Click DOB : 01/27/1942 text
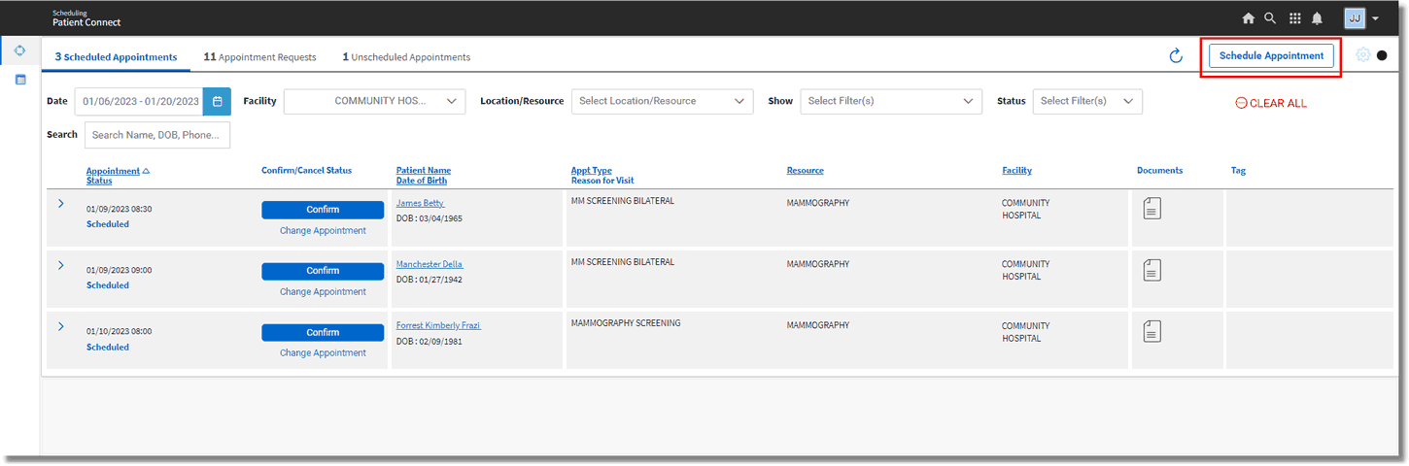The height and width of the screenshot is (466, 1409). [430, 280]
